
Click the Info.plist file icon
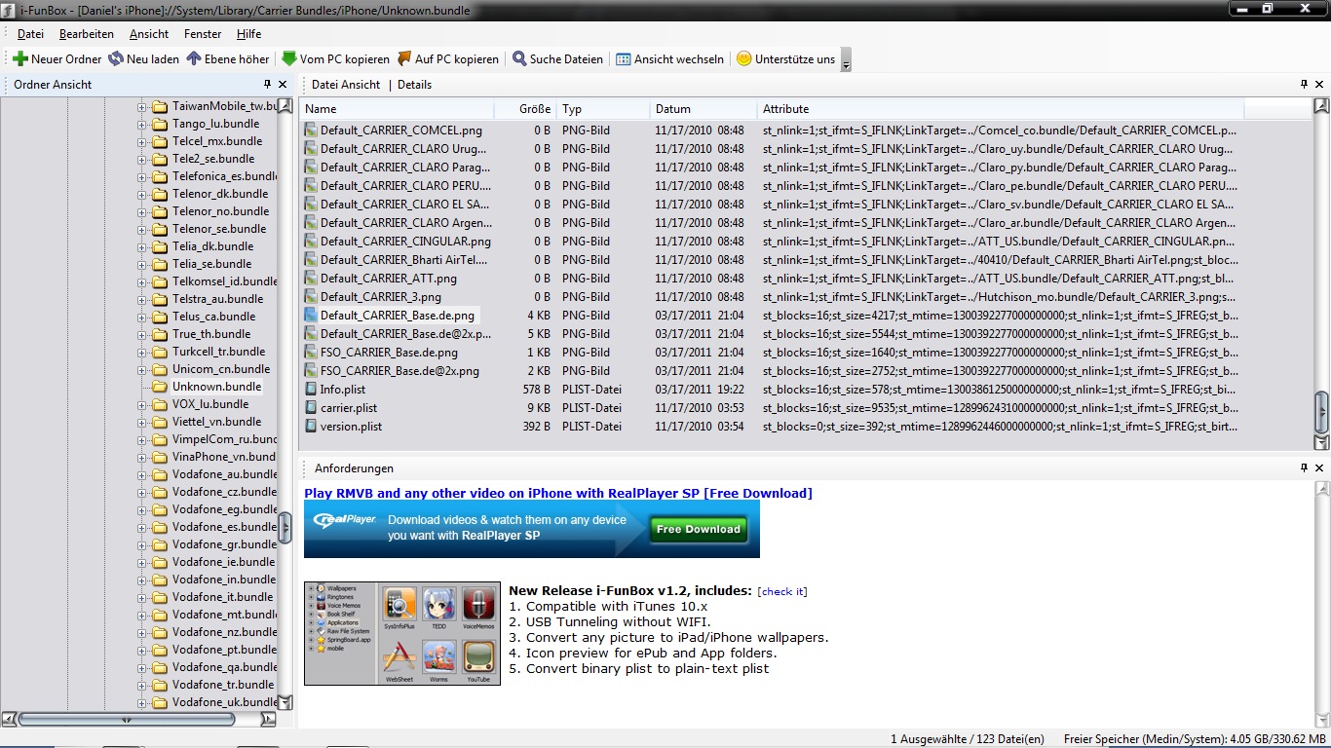coord(311,389)
